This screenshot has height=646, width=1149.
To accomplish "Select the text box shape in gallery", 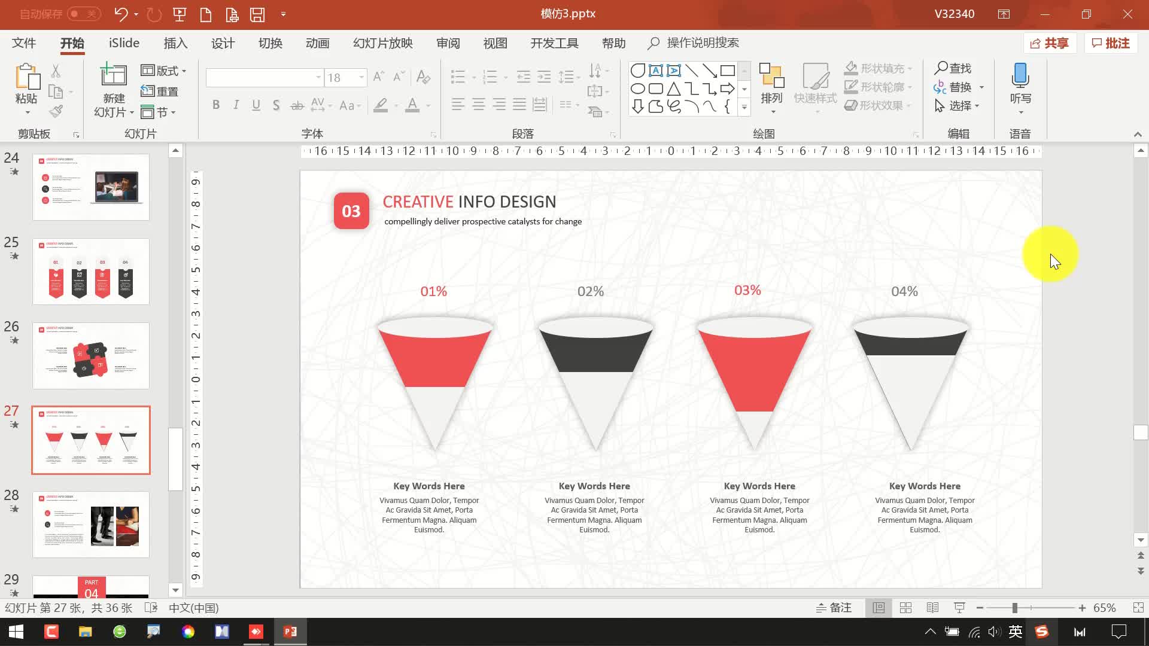I will [656, 71].
